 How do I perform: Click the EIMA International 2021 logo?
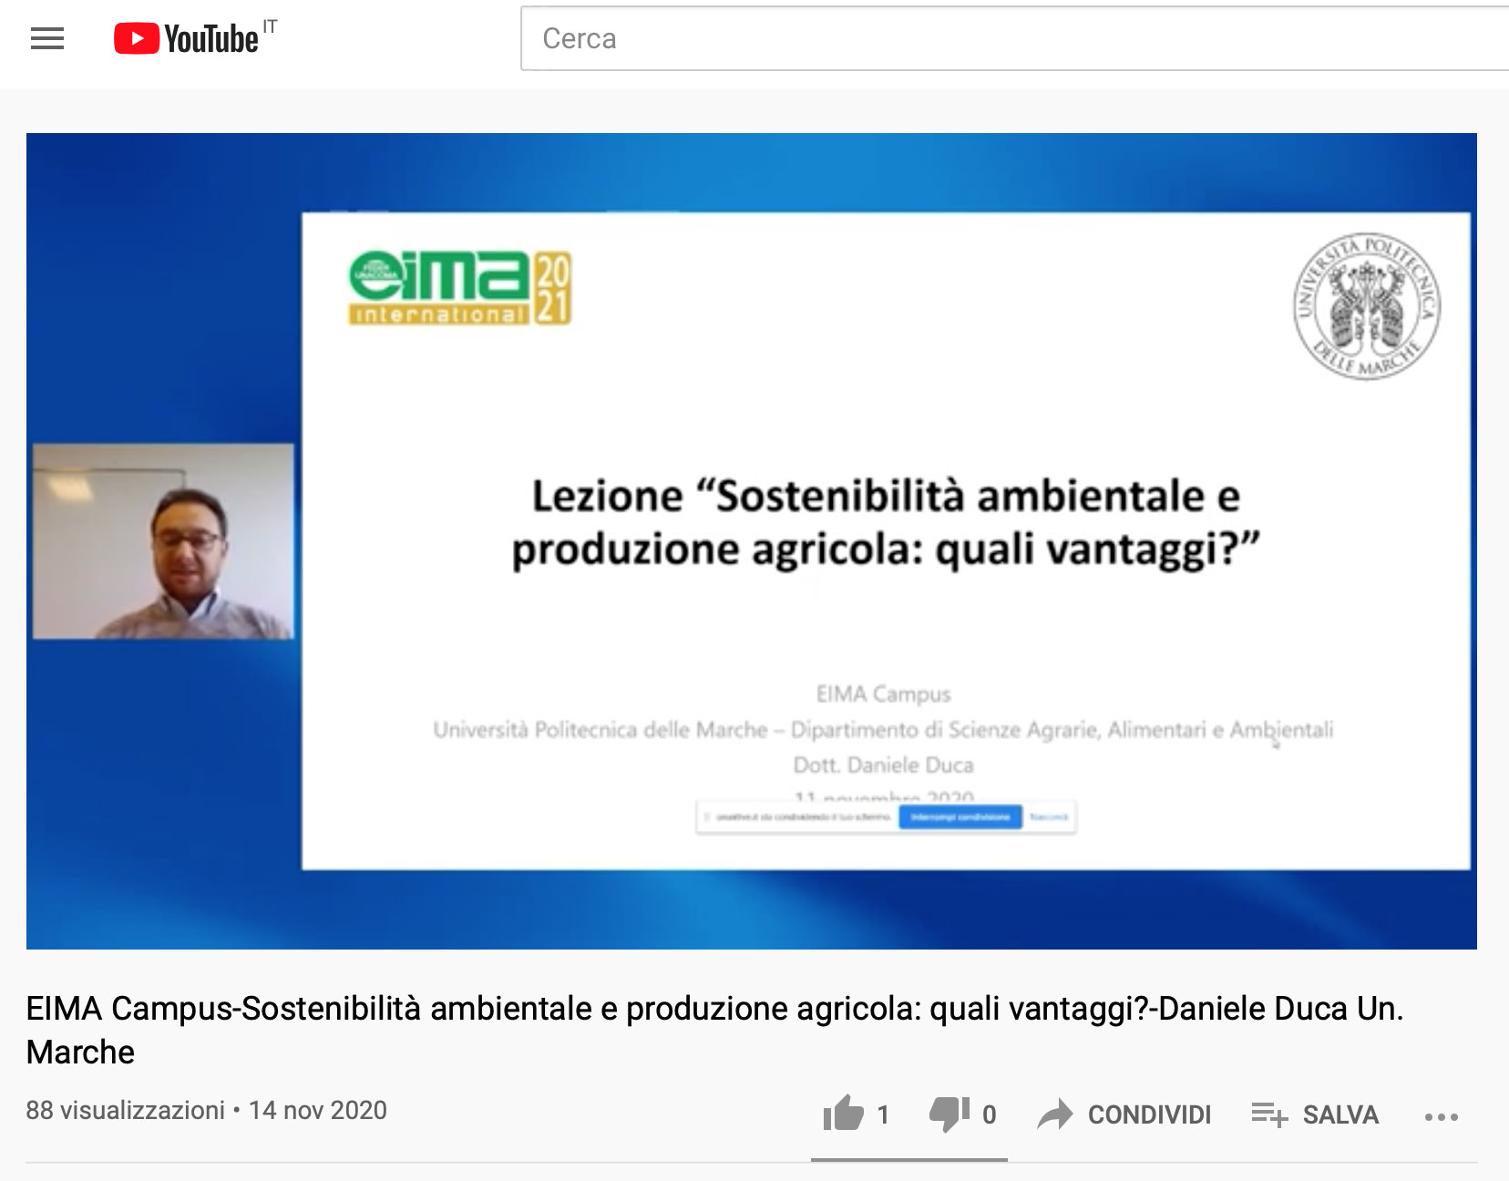pyautogui.click(x=460, y=288)
